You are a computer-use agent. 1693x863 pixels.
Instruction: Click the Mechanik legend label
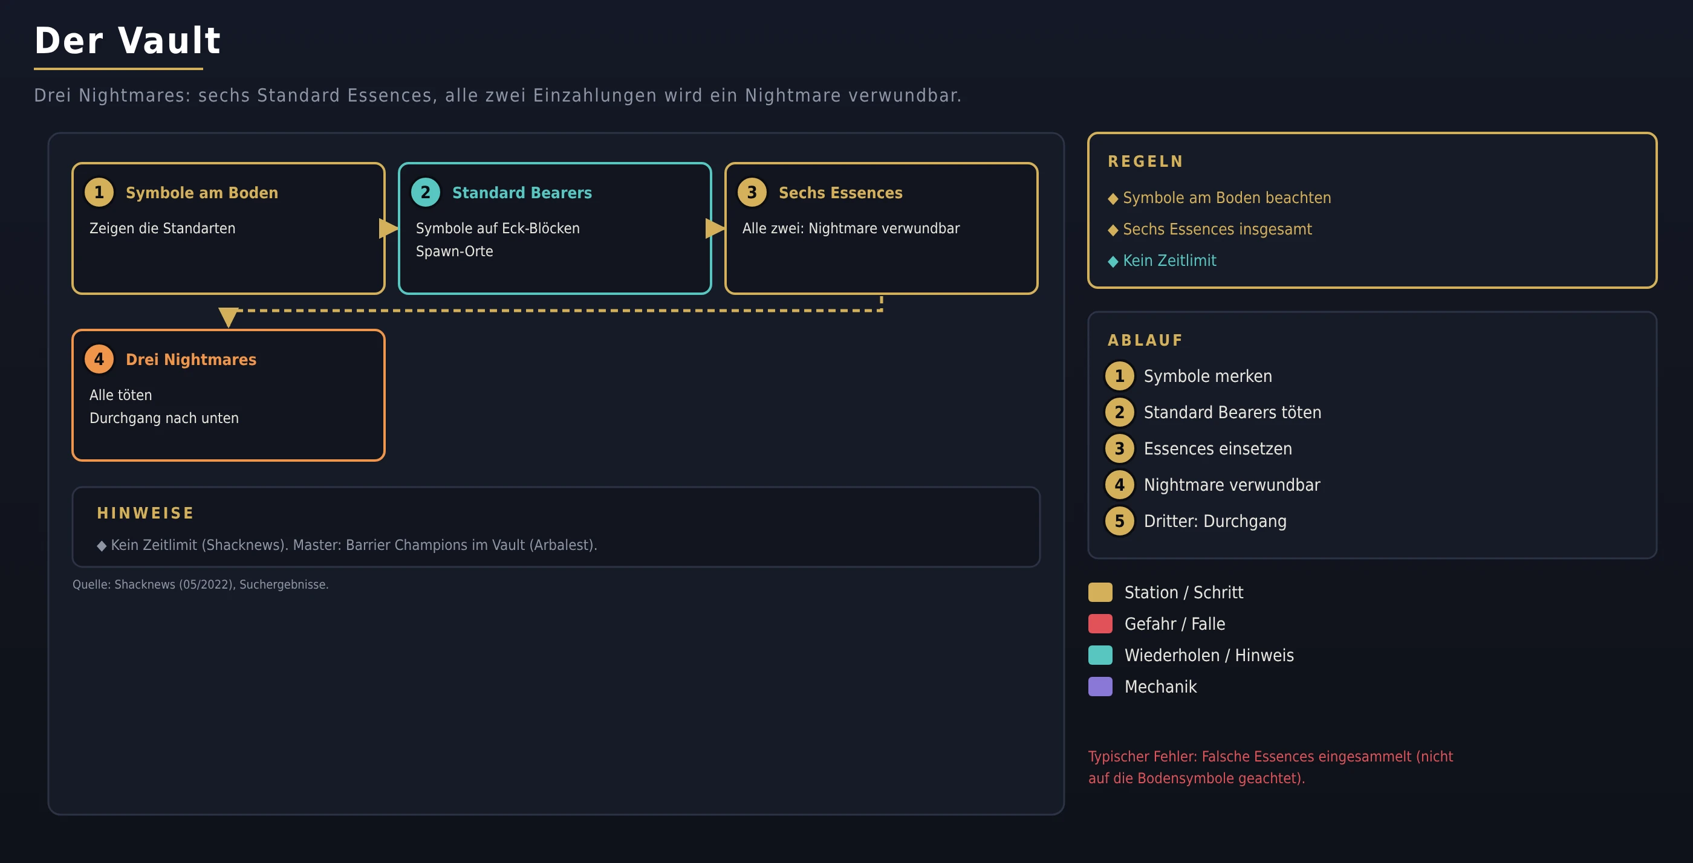click(1161, 687)
